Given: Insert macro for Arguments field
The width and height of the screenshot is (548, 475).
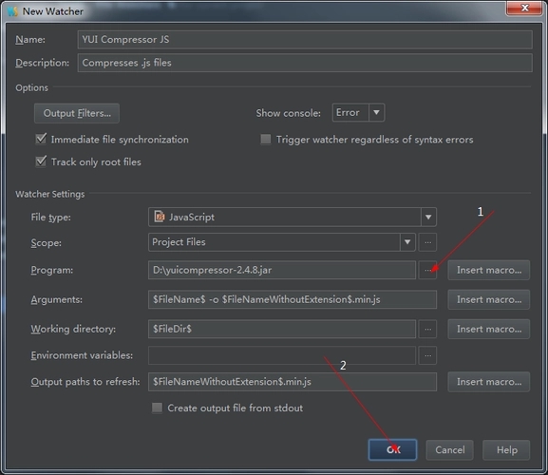Looking at the screenshot, I should coord(488,299).
